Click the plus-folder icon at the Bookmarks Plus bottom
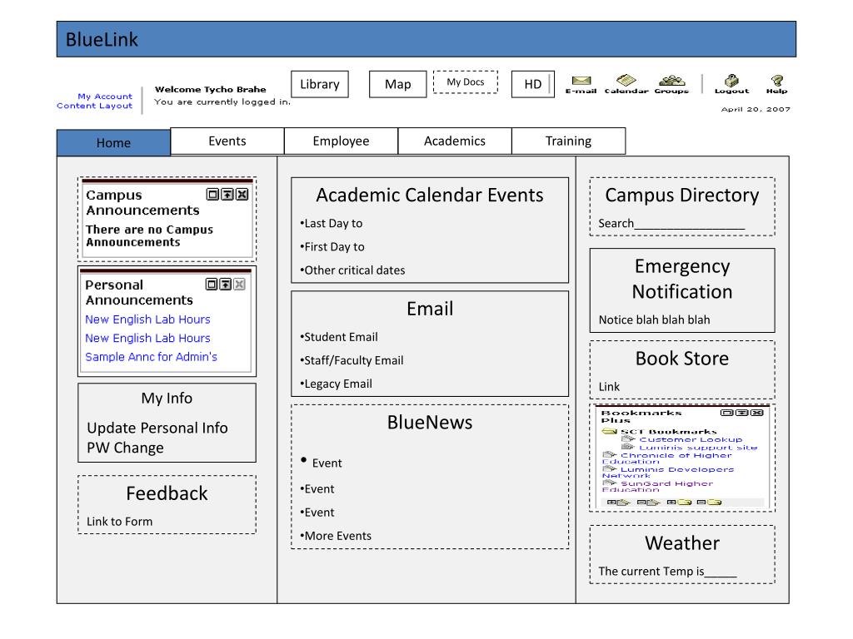 (x=679, y=502)
